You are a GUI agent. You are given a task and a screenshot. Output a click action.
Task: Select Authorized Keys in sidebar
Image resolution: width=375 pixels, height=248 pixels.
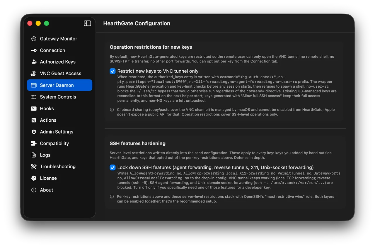tap(59, 62)
